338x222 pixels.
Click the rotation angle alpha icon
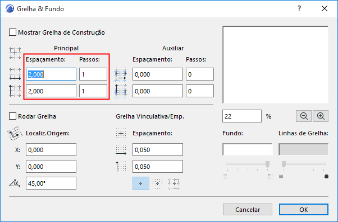coord(15,183)
